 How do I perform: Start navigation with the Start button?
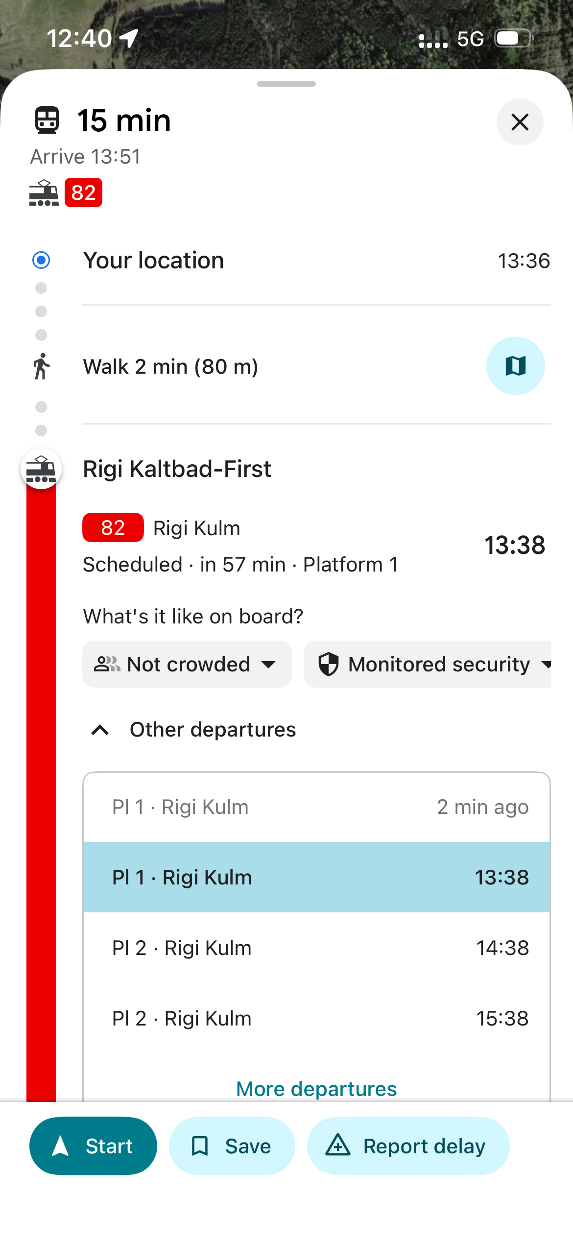tap(93, 1146)
